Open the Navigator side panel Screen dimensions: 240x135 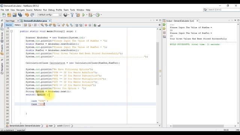[x=2, y=69]
